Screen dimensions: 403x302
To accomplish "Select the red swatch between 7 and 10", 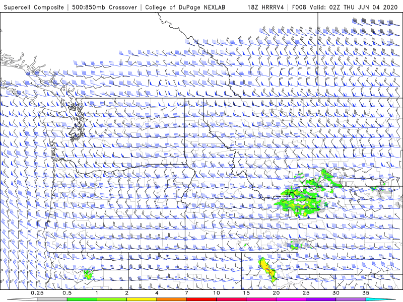I will point(201,299).
